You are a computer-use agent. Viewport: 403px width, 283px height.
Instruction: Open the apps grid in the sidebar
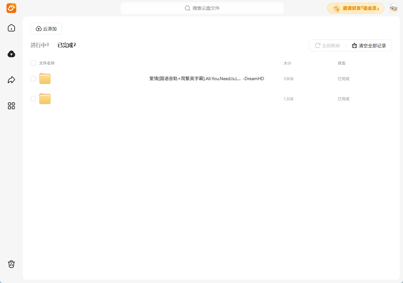click(11, 106)
